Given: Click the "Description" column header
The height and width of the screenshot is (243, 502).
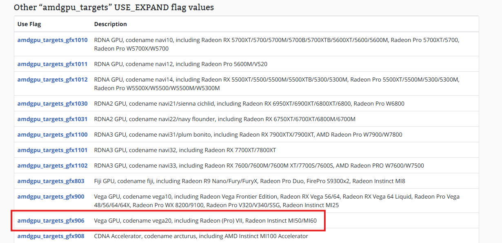Looking at the screenshot, I should [x=111, y=24].
